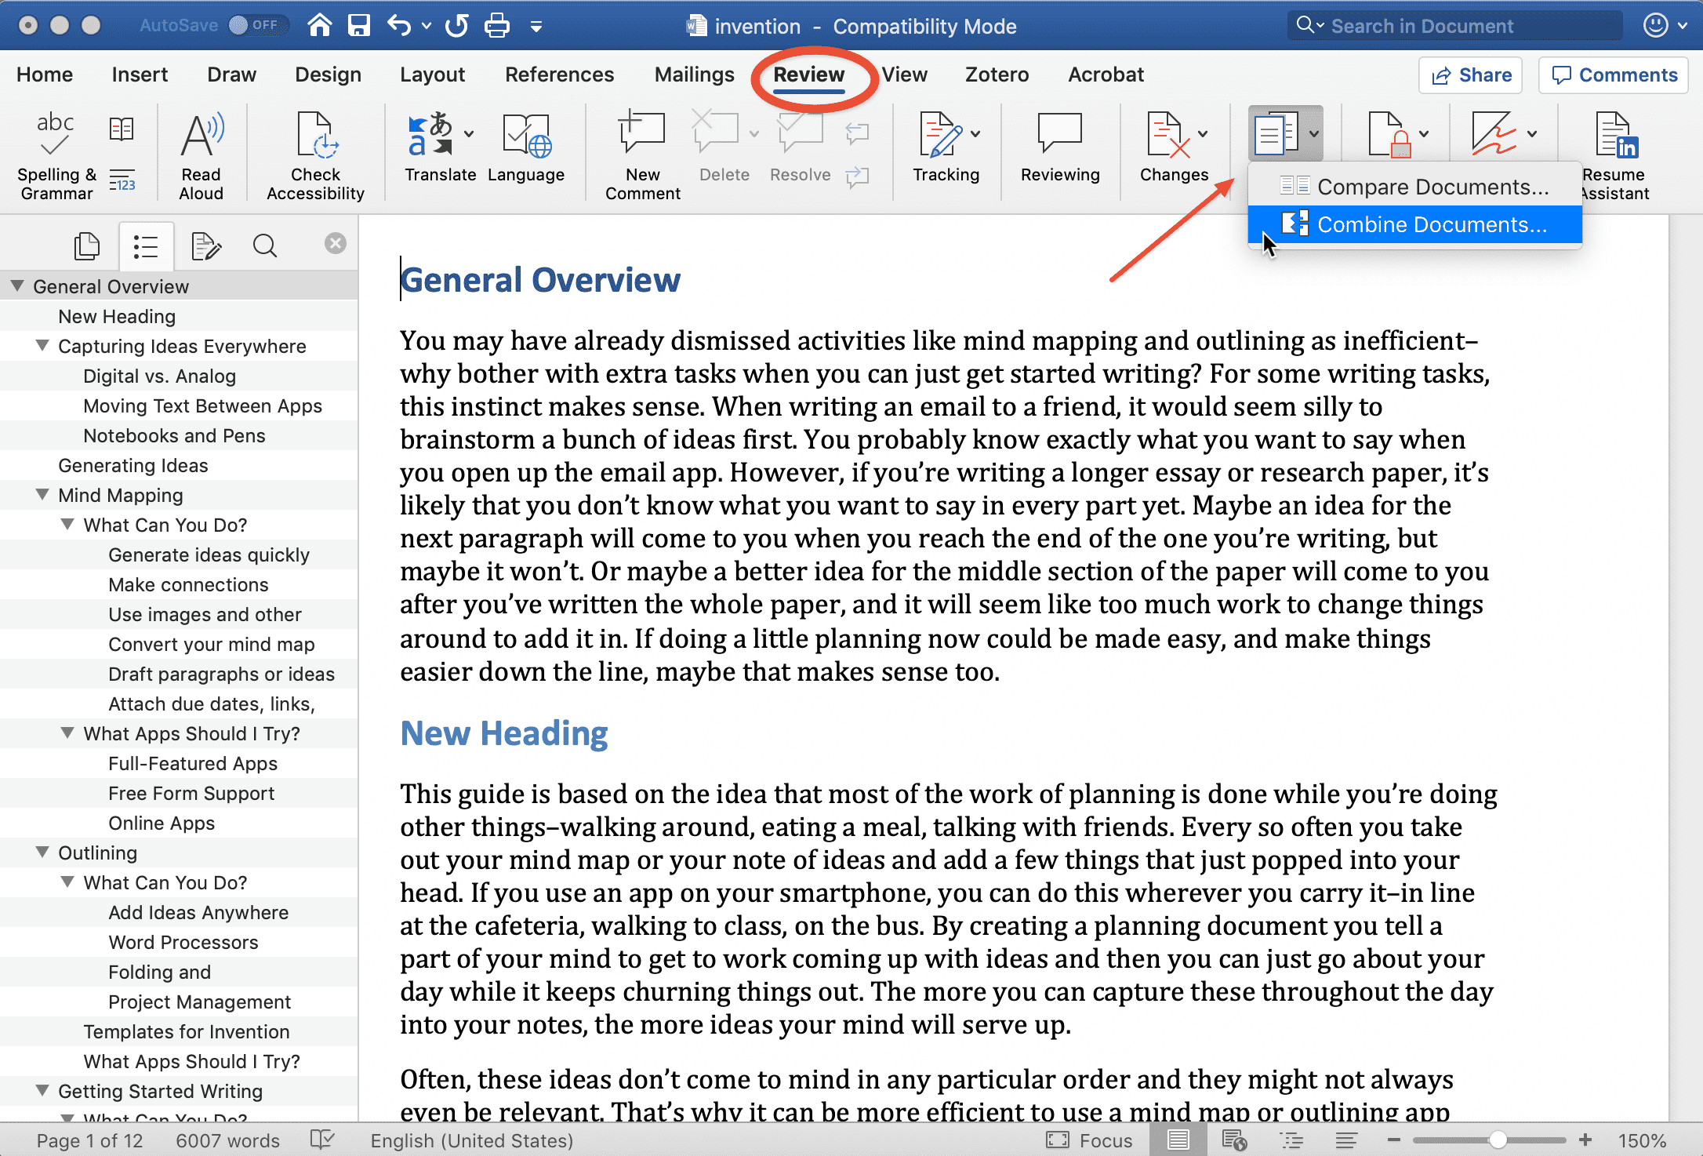Click the Redo/Repeat arrow icon
The image size is (1703, 1156).
[x=456, y=26]
